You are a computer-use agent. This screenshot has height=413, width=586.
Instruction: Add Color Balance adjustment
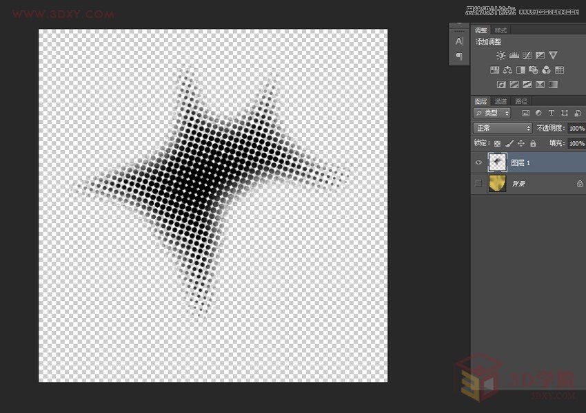tap(507, 70)
